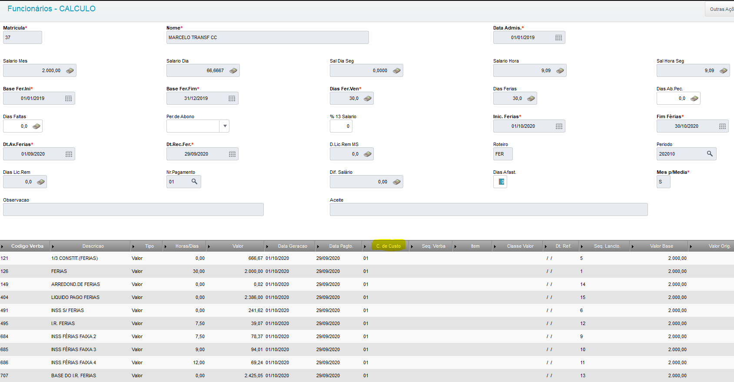Click the Roteiro field showing FER
This screenshot has width=734, height=382.
[503, 154]
